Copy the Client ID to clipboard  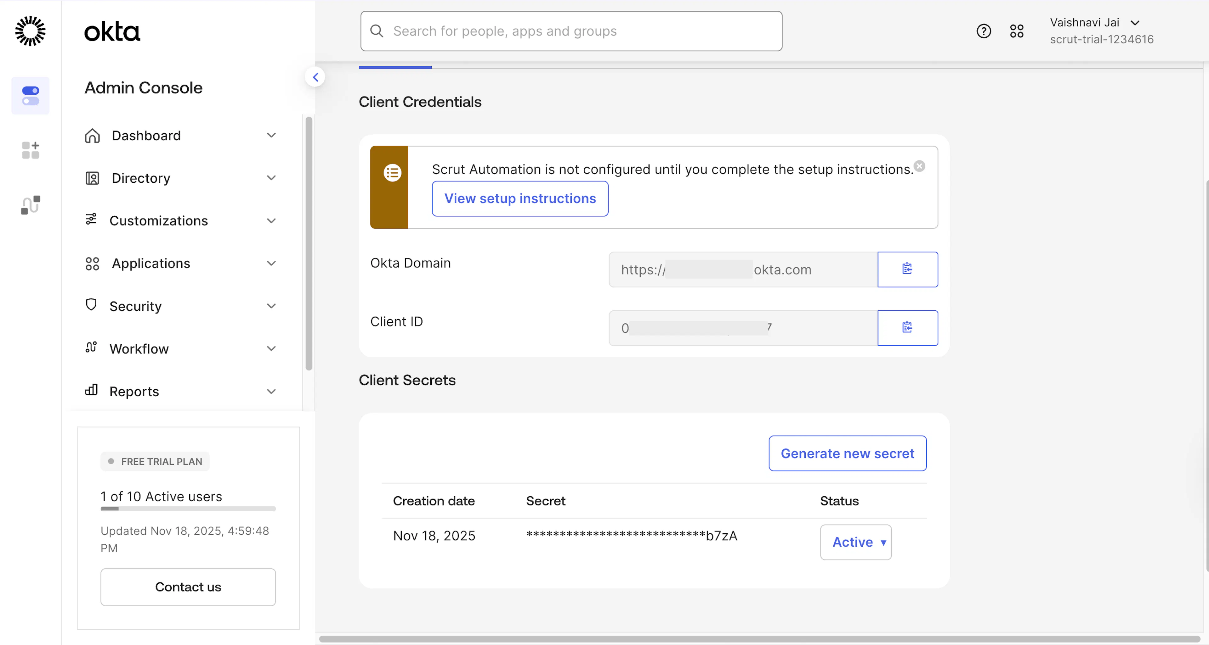point(907,328)
